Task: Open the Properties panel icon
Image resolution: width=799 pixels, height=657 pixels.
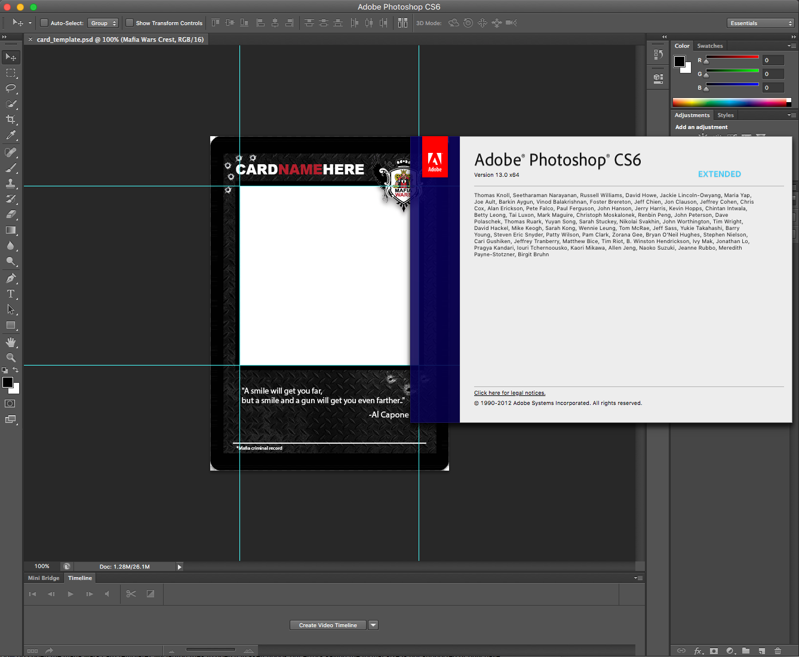Action: 658,78
